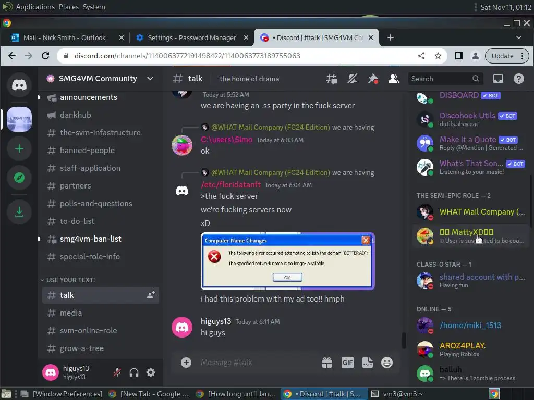Create invite icon on talk channel
The height and width of the screenshot is (400, 534).
coord(151,295)
